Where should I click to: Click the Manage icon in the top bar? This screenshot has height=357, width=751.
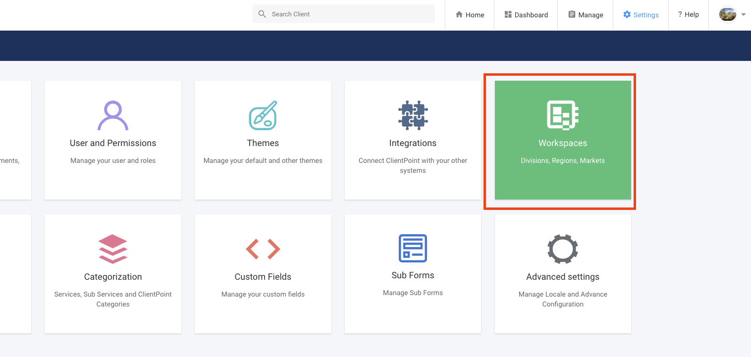click(x=572, y=14)
